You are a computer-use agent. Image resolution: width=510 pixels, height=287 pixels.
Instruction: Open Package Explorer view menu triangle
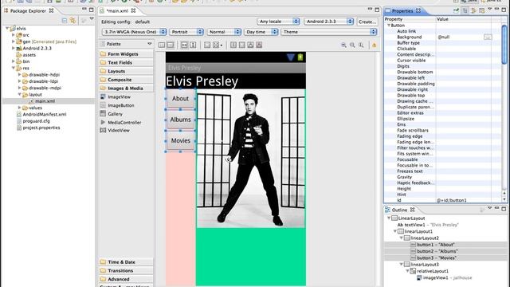click(92, 19)
